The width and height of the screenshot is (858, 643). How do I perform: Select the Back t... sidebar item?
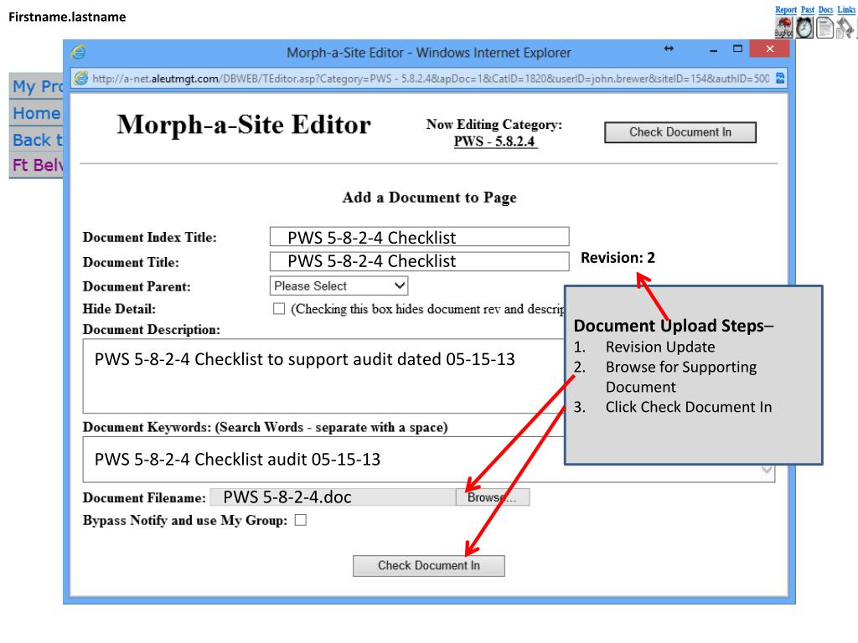[x=36, y=140]
